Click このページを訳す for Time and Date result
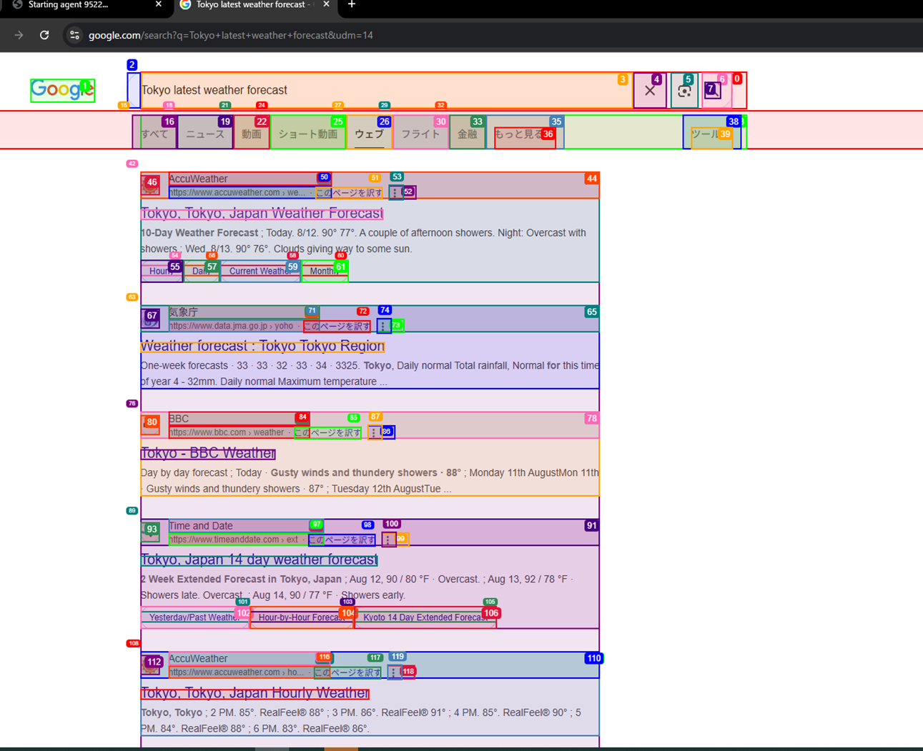This screenshot has width=923, height=751. point(342,540)
